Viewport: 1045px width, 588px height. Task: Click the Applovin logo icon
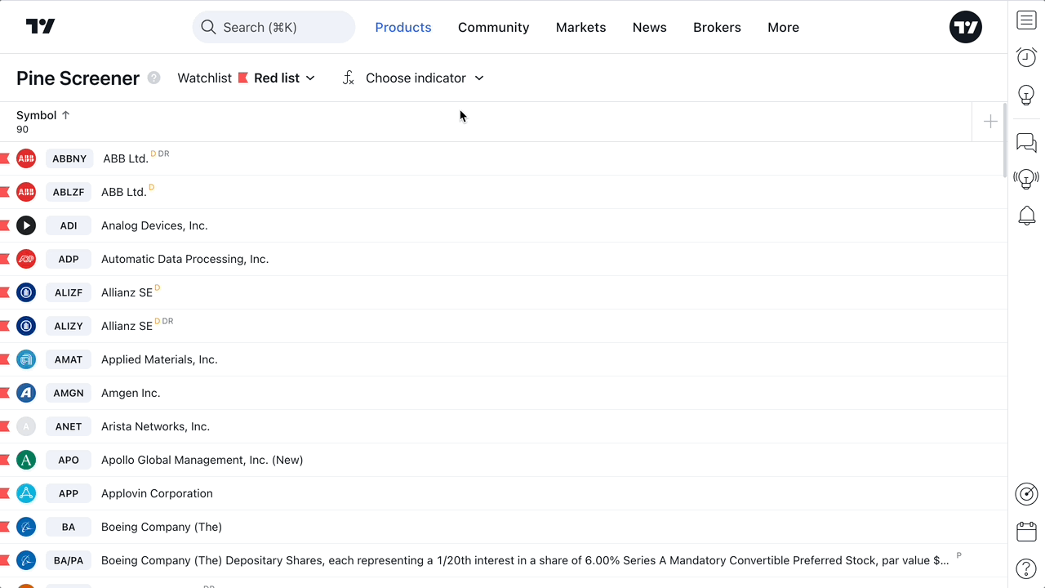click(x=26, y=493)
